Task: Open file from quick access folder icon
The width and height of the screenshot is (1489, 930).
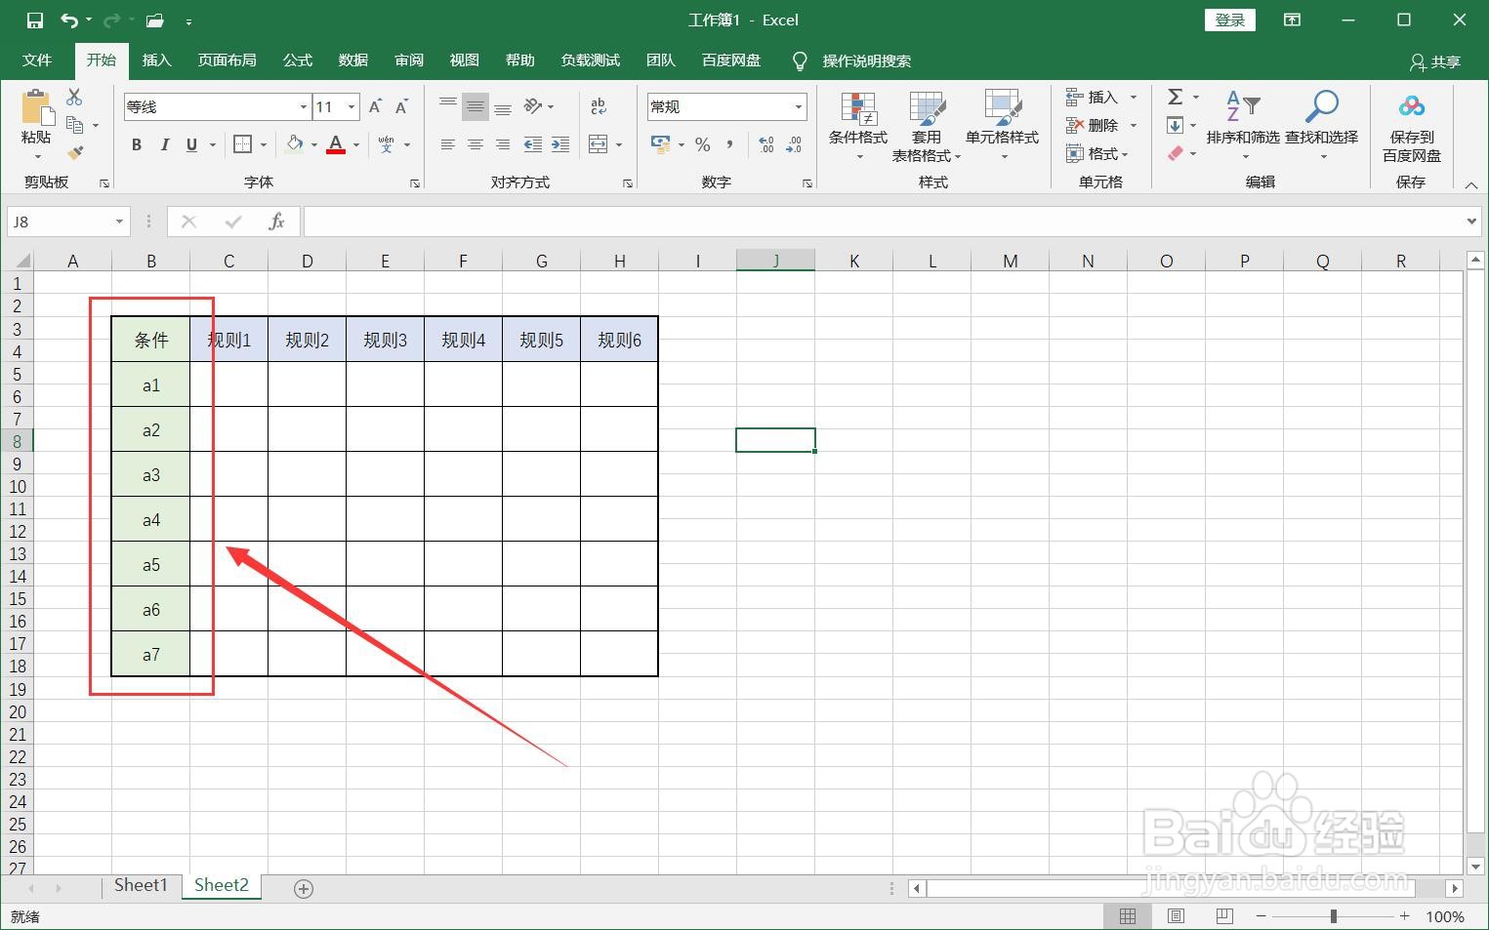Action: 154,20
